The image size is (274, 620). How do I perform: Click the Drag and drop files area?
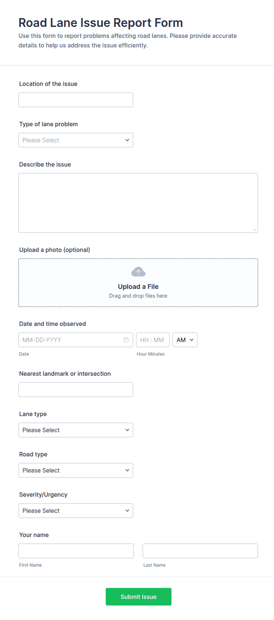tap(138, 283)
